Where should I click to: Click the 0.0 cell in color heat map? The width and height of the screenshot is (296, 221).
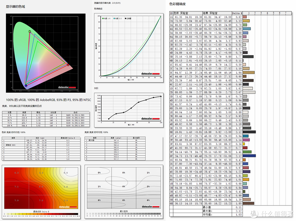tap(66, 173)
